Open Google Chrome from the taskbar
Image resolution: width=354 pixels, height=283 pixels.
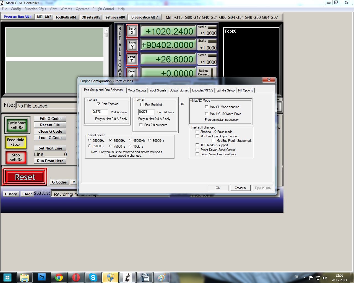pos(59,277)
